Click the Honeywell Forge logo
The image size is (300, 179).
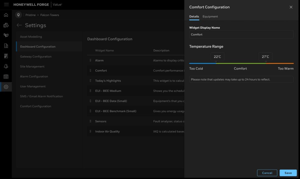coord(31,5)
